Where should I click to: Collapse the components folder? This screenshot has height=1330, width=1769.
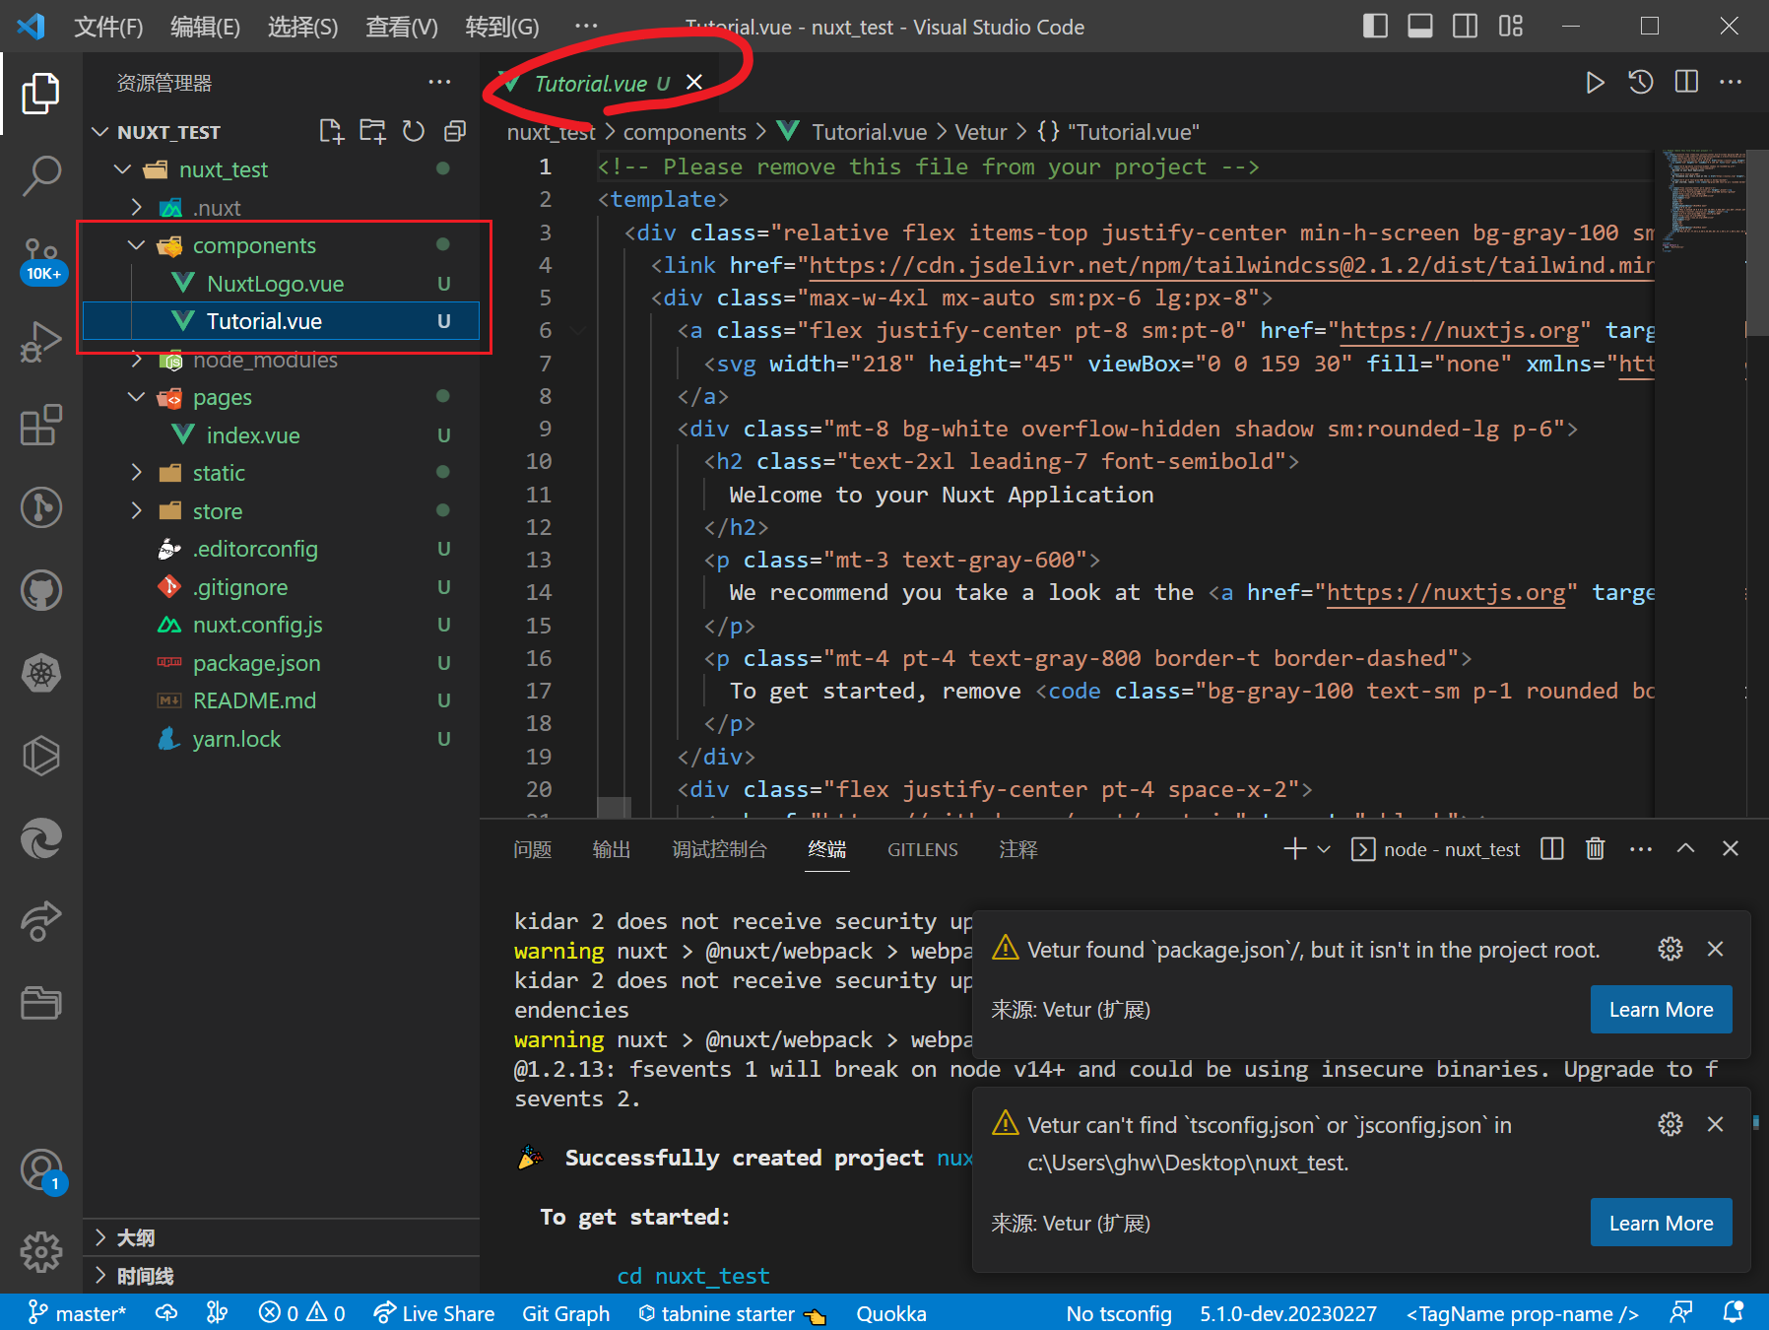pyautogui.click(x=136, y=245)
